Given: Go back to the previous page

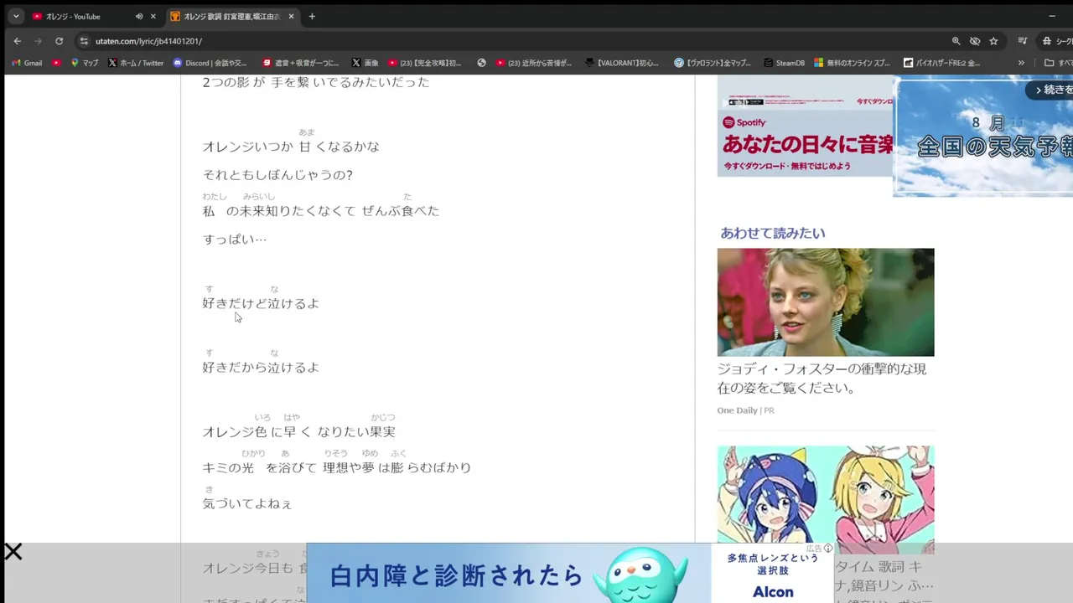Looking at the screenshot, I should tap(17, 40).
